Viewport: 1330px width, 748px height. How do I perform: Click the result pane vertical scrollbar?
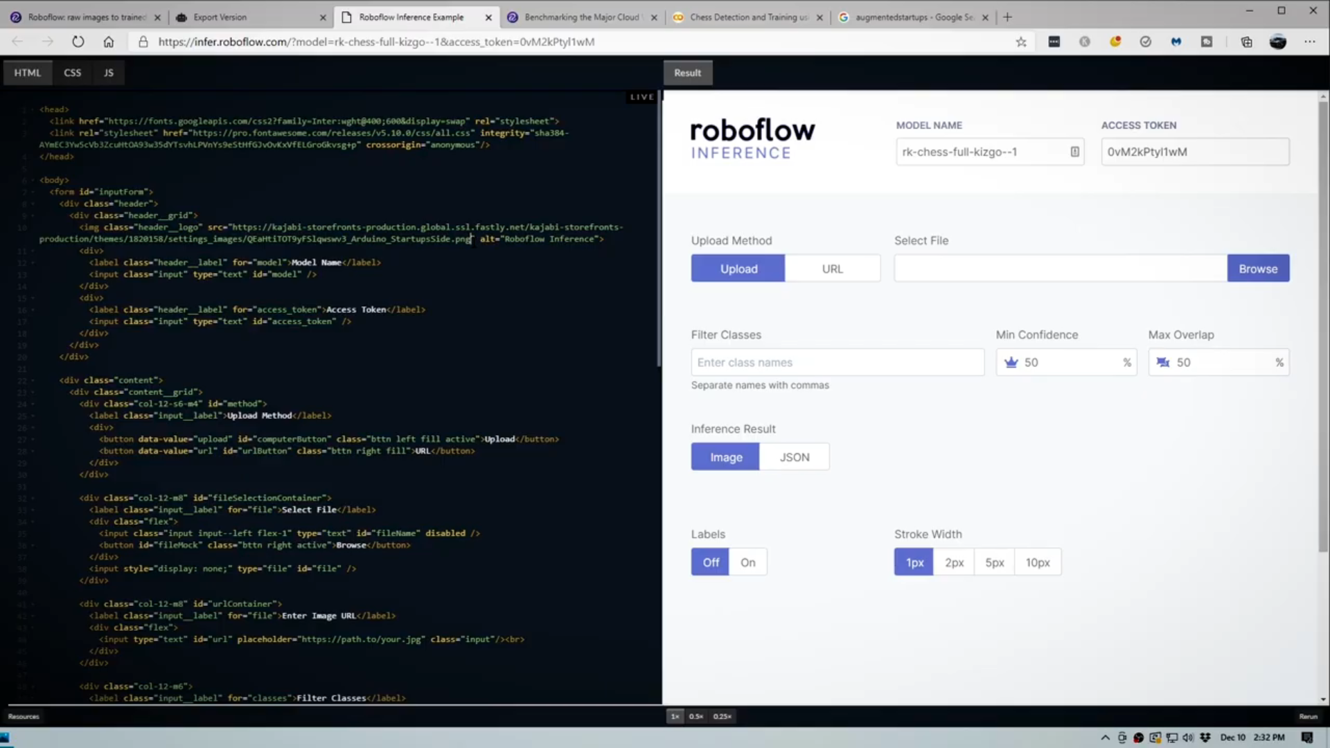(x=1323, y=326)
